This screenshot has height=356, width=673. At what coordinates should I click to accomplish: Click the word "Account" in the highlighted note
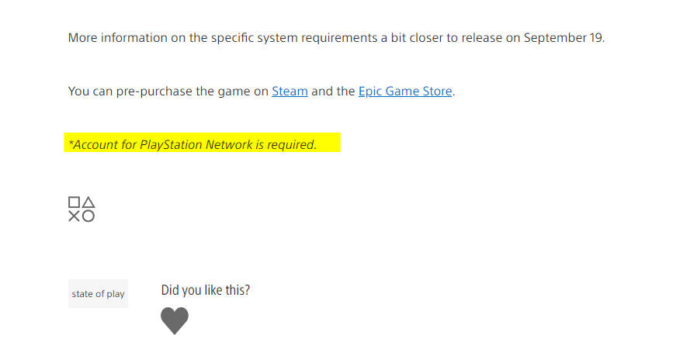[x=95, y=144]
